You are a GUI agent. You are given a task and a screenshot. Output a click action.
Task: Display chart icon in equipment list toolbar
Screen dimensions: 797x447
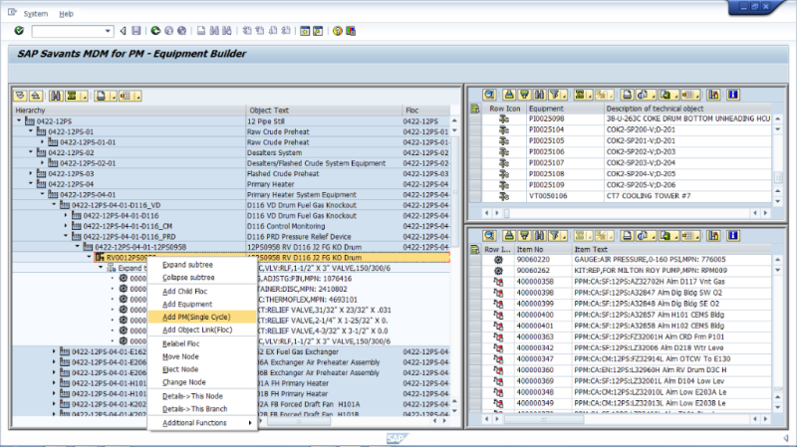(x=713, y=95)
